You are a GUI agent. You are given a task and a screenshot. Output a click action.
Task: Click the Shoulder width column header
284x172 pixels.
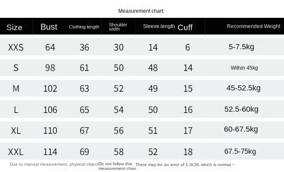[118, 27]
